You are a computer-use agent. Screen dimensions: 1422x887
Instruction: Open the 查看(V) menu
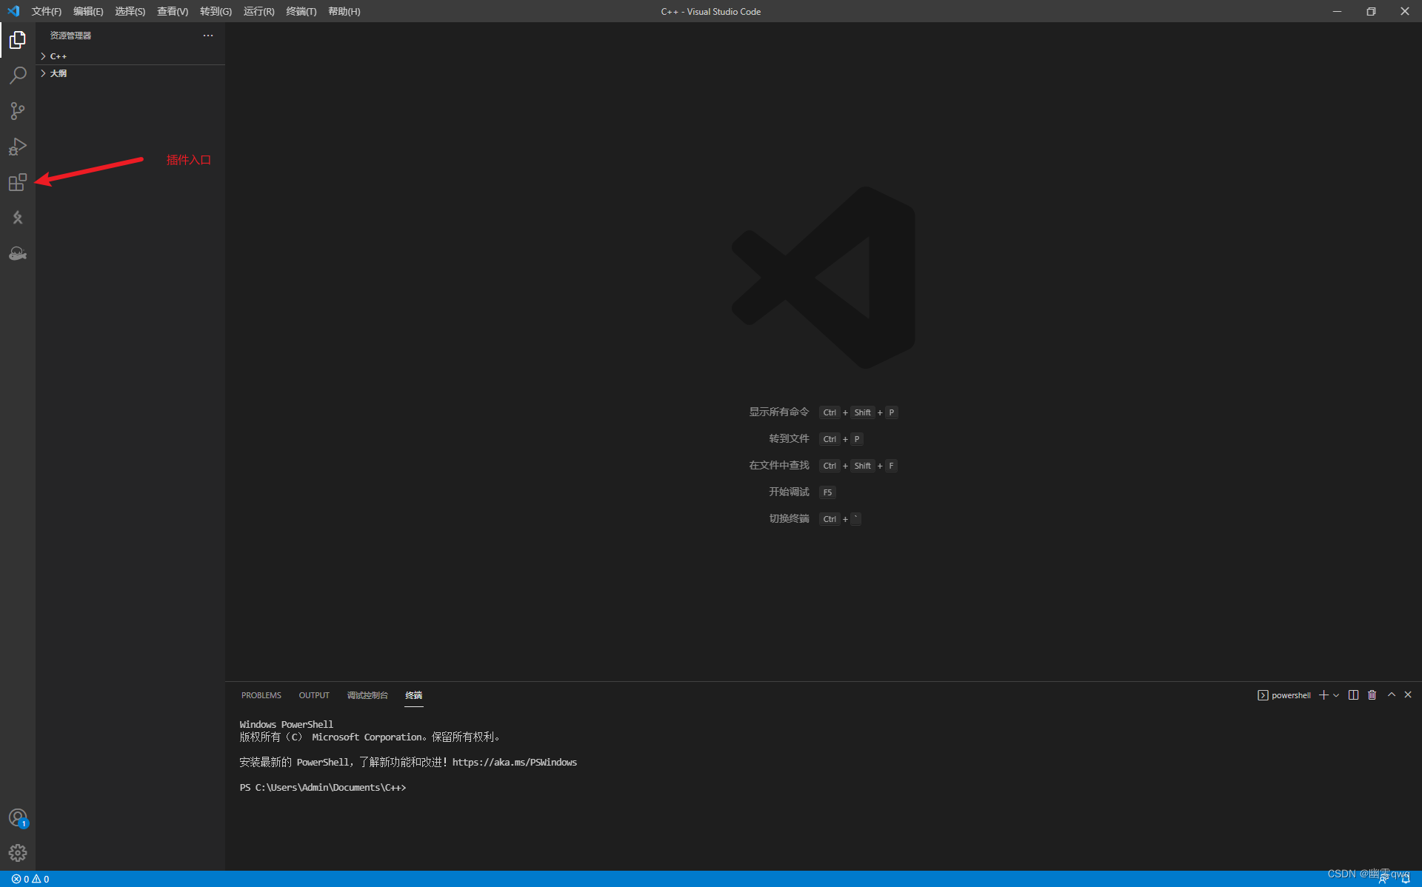[172, 11]
